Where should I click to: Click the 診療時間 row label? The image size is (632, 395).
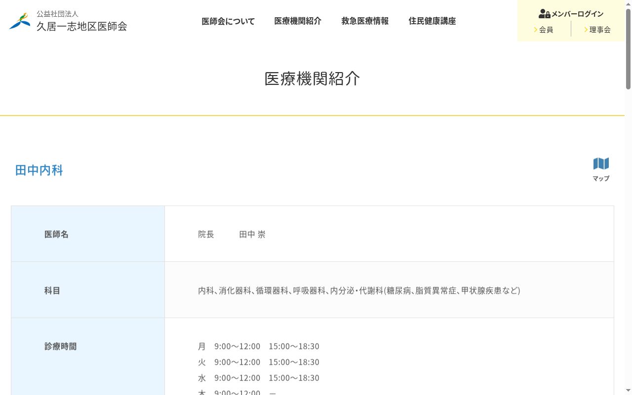(60, 346)
